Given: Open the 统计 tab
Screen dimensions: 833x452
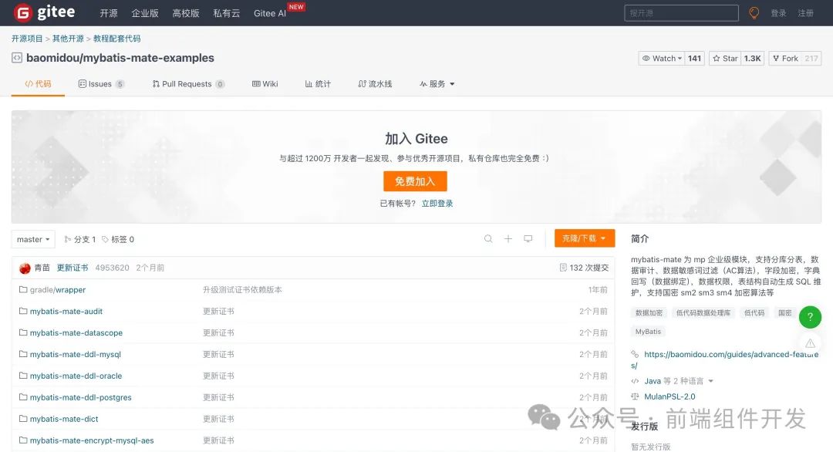Looking at the screenshot, I should coord(318,84).
